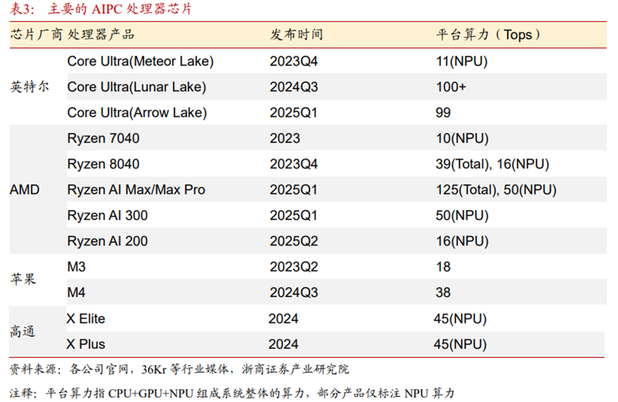Screen dimensions: 618x402
Task: Click the 'X Plus' product cell
Action: (x=86, y=344)
